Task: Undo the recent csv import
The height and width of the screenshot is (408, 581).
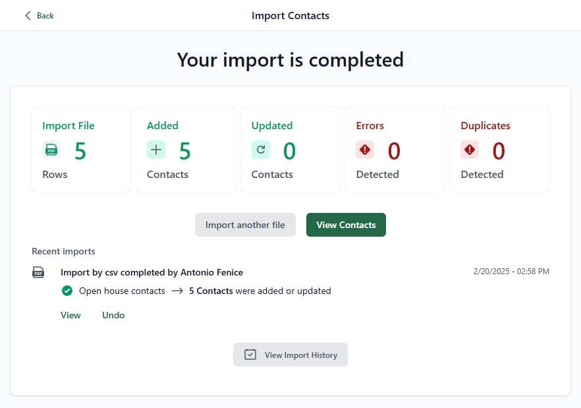Action: point(113,315)
